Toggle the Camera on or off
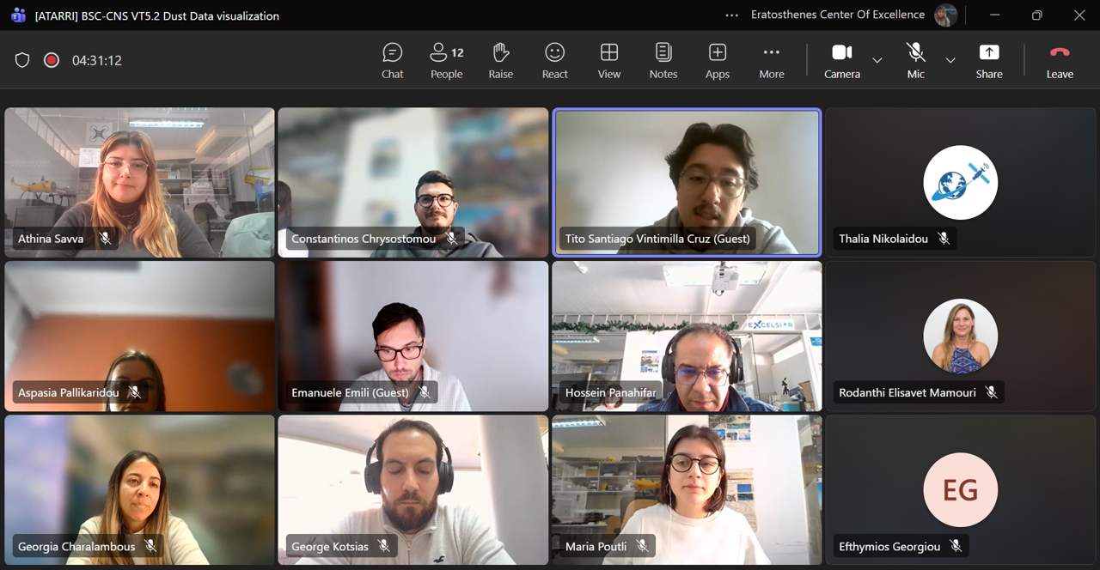This screenshot has height=570, width=1100. point(841,61)
